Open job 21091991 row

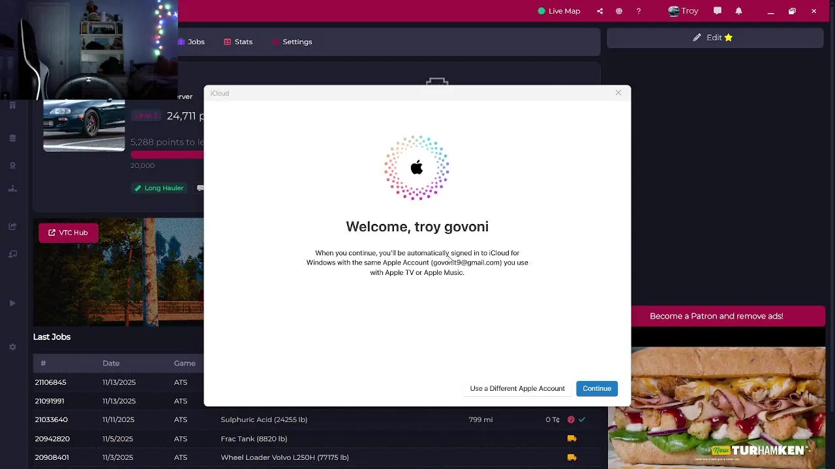[119, 401]
